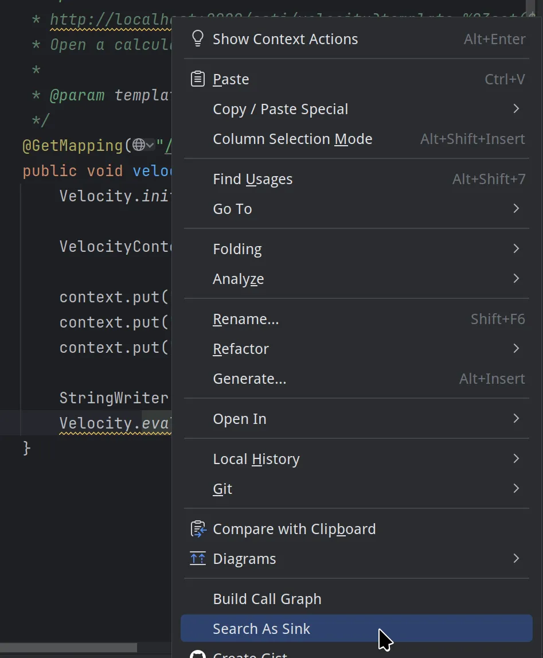
Task: Open Local History submenu
Action: tap(256, 459)
